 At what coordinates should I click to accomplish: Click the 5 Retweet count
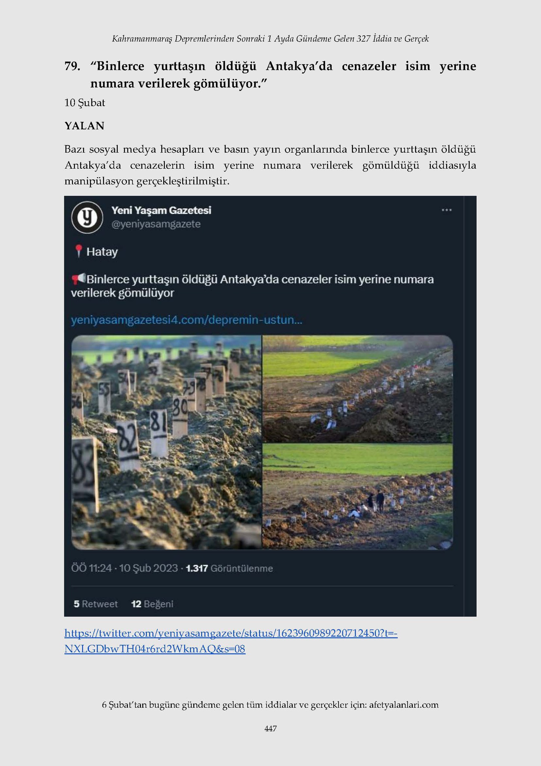click(x=96, y=604)
